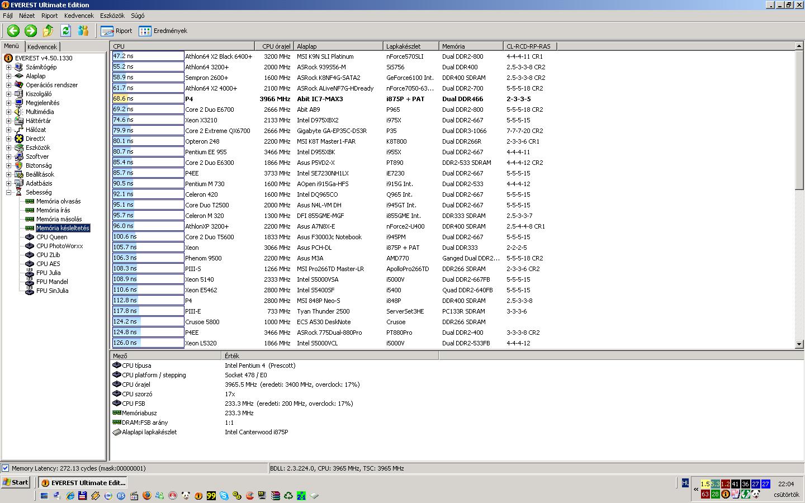Select the Mező column header in details pane

[166, 355]
